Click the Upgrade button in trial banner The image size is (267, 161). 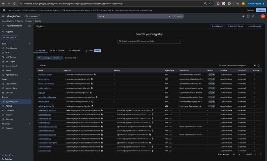[x=261, y=10]
